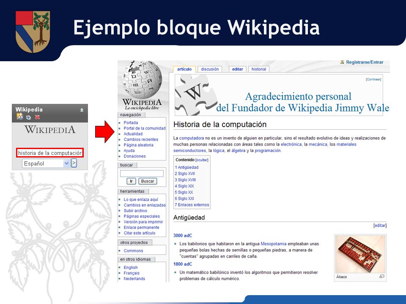Switch to the 'discusión' tab
The image size is (406, 304).
[210, 69]
